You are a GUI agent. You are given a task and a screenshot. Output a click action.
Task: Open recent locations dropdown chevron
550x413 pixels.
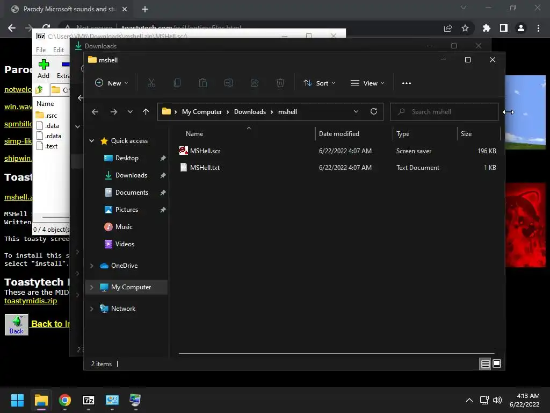(x=130, y=112)
